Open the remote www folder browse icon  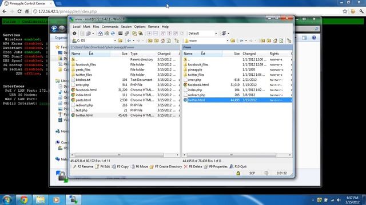[x=233, y=40]
